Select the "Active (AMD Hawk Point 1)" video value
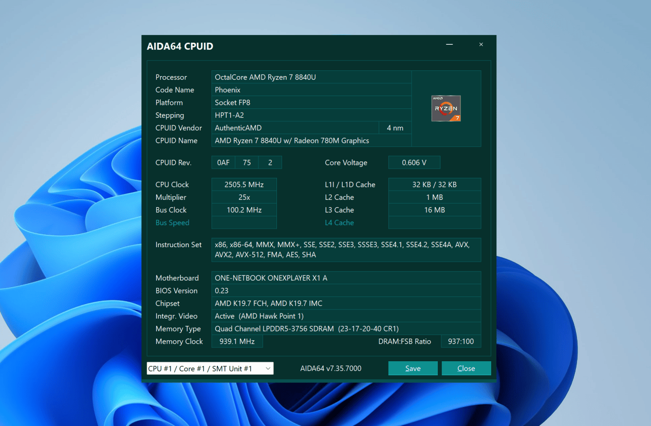This screenshot has height=426, width=651. [346, 316]
